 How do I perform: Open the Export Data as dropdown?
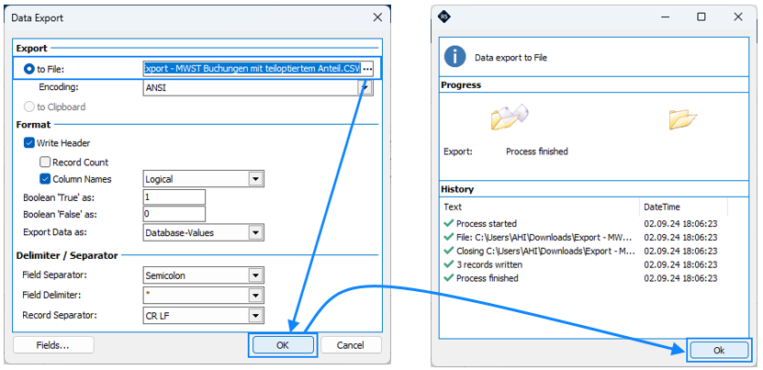256,232
